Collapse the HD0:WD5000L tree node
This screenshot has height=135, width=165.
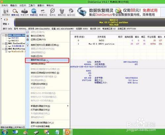[x=3, y=35]
